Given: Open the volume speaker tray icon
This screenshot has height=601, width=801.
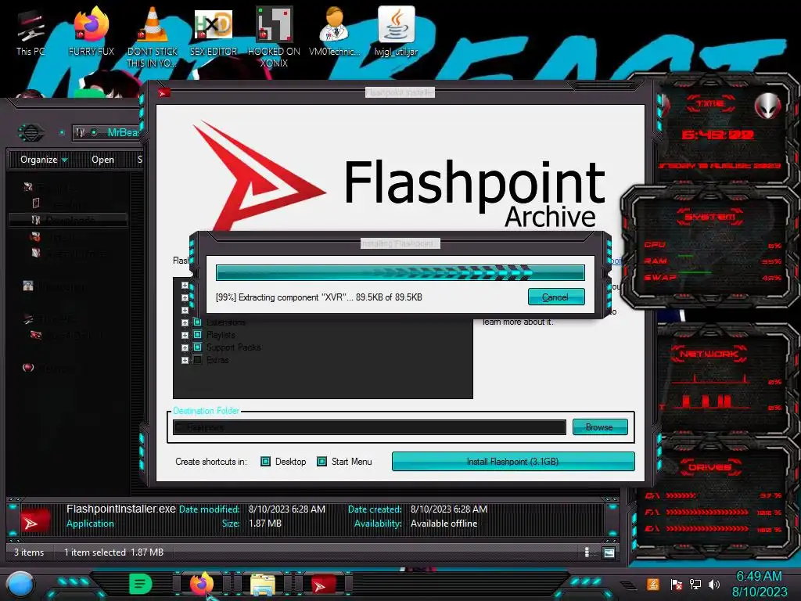Looking at the screenshot, I should (714, 585).
